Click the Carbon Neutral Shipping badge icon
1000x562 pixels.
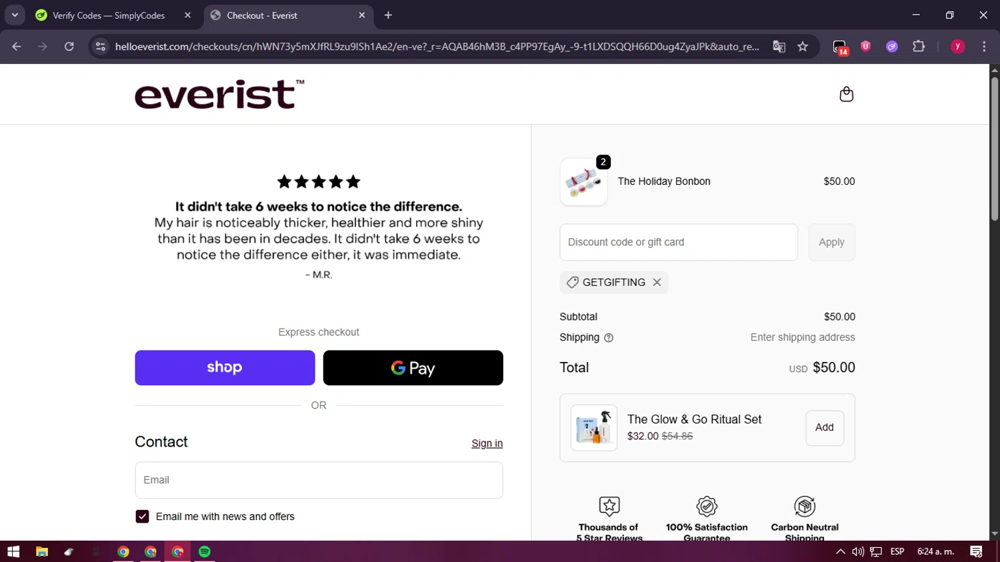[805, 506]
